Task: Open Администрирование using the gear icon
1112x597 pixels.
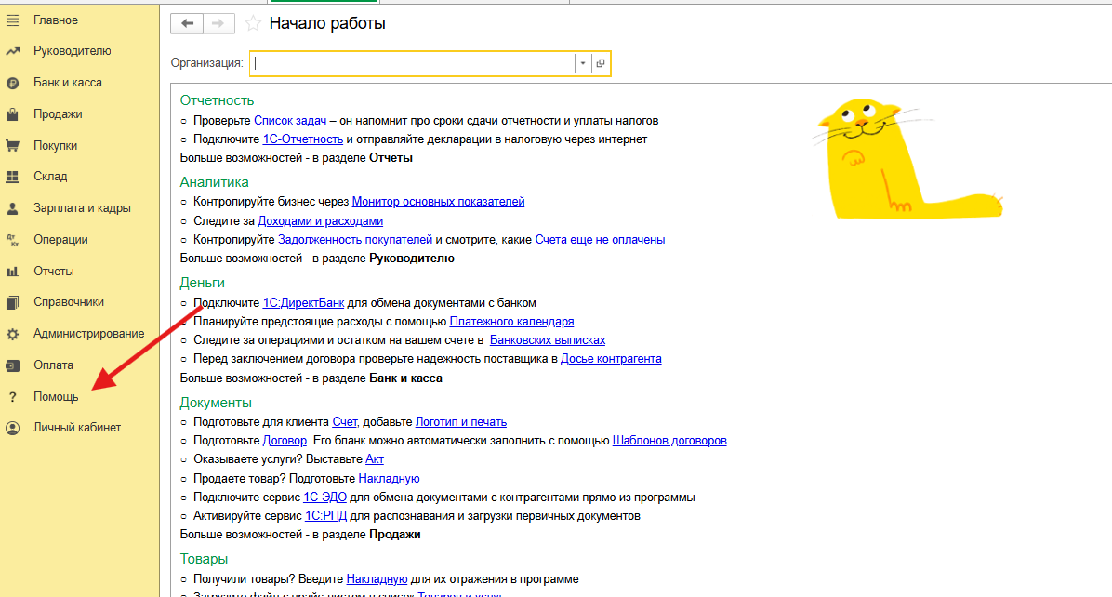Action: pos(13,334)
